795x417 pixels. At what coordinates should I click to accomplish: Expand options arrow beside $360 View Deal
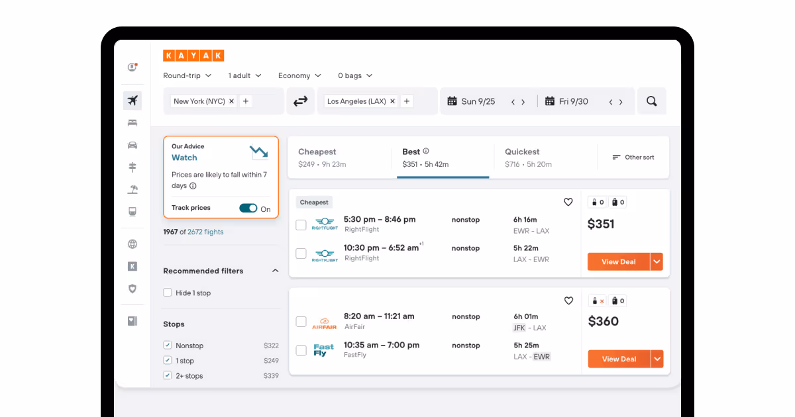[657, 359]
